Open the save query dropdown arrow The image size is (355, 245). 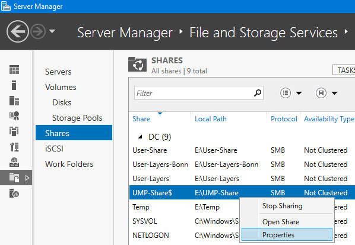click(x=334, y=93)
